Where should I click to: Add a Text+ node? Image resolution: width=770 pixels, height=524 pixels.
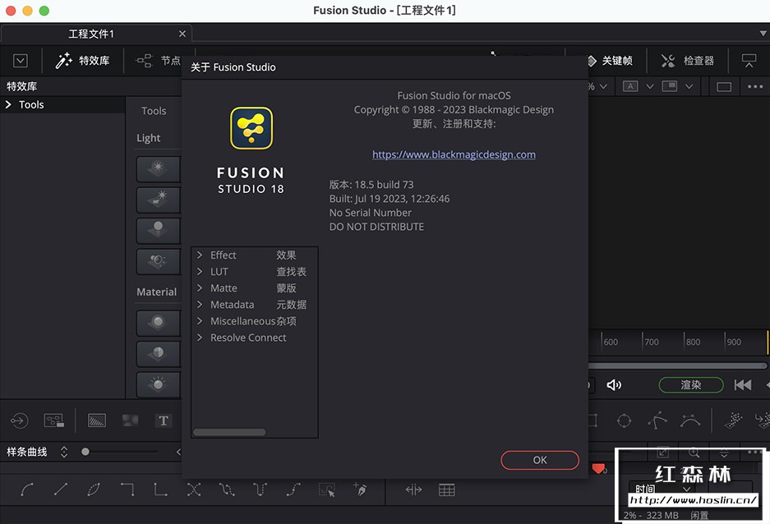click(163, 421)
